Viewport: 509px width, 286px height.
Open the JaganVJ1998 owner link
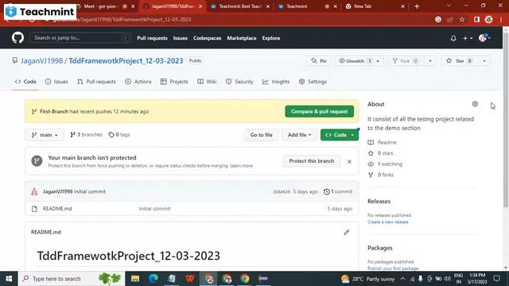[x=42, y=61]
